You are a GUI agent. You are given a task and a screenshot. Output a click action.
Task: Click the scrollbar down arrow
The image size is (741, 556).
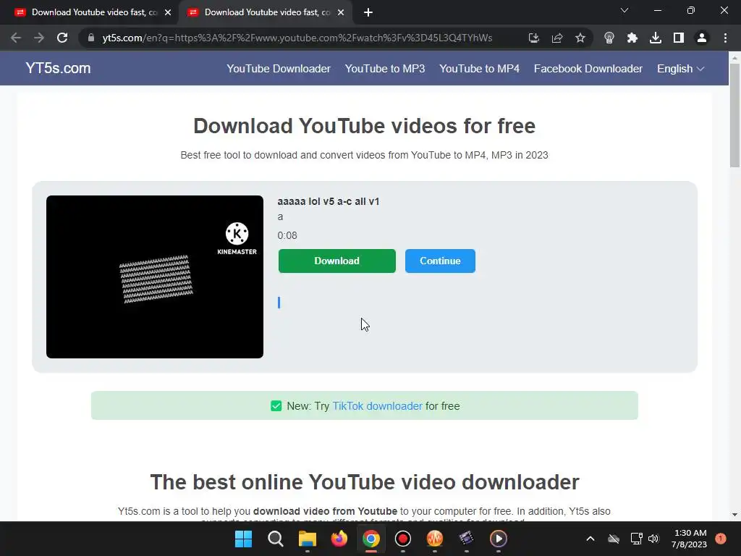734,515
